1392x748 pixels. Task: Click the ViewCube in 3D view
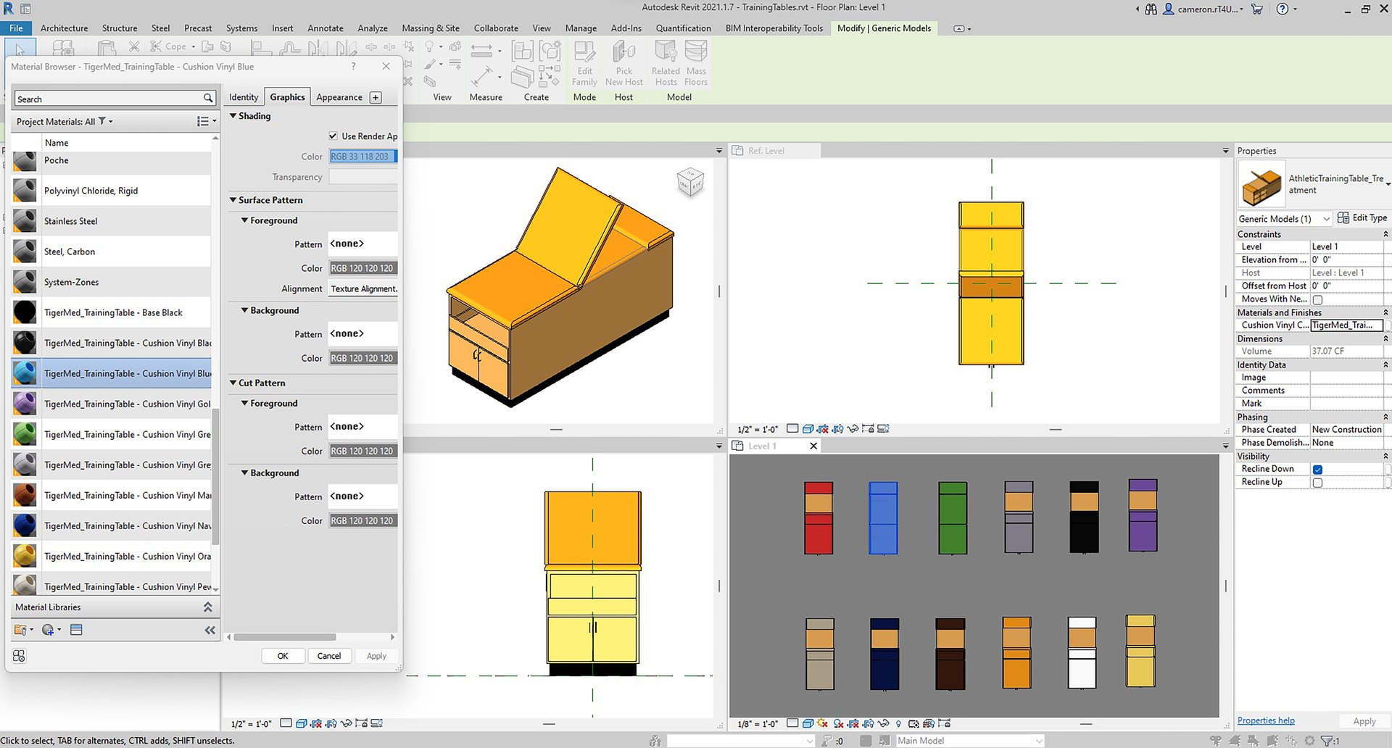coord(690,182)
